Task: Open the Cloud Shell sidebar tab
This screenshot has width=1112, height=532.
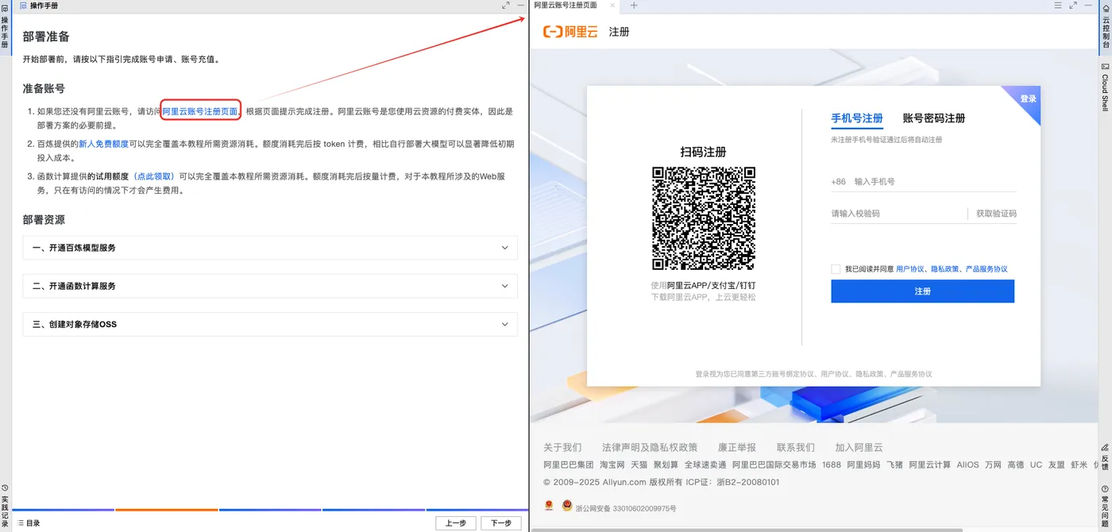Action: pos(1106,88)
